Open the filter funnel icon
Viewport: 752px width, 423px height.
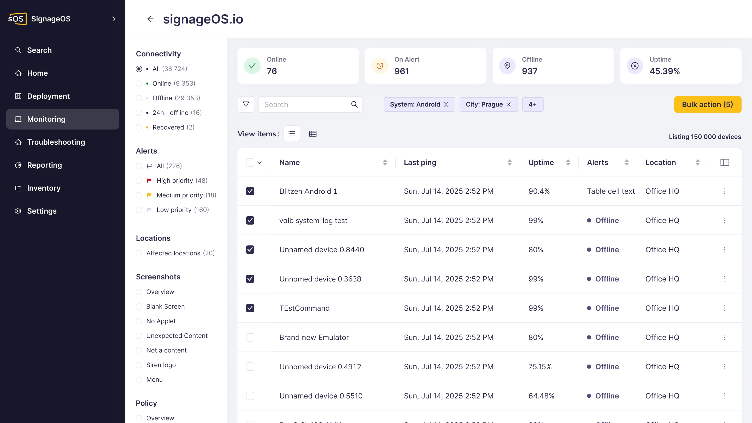246,104
